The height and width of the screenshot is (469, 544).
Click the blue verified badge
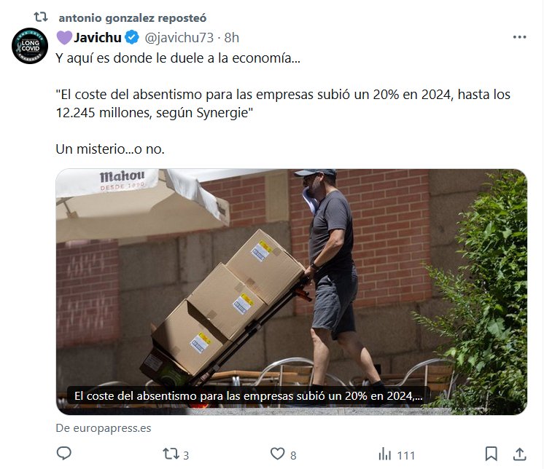pyautogui.click(x=132, y=37)
